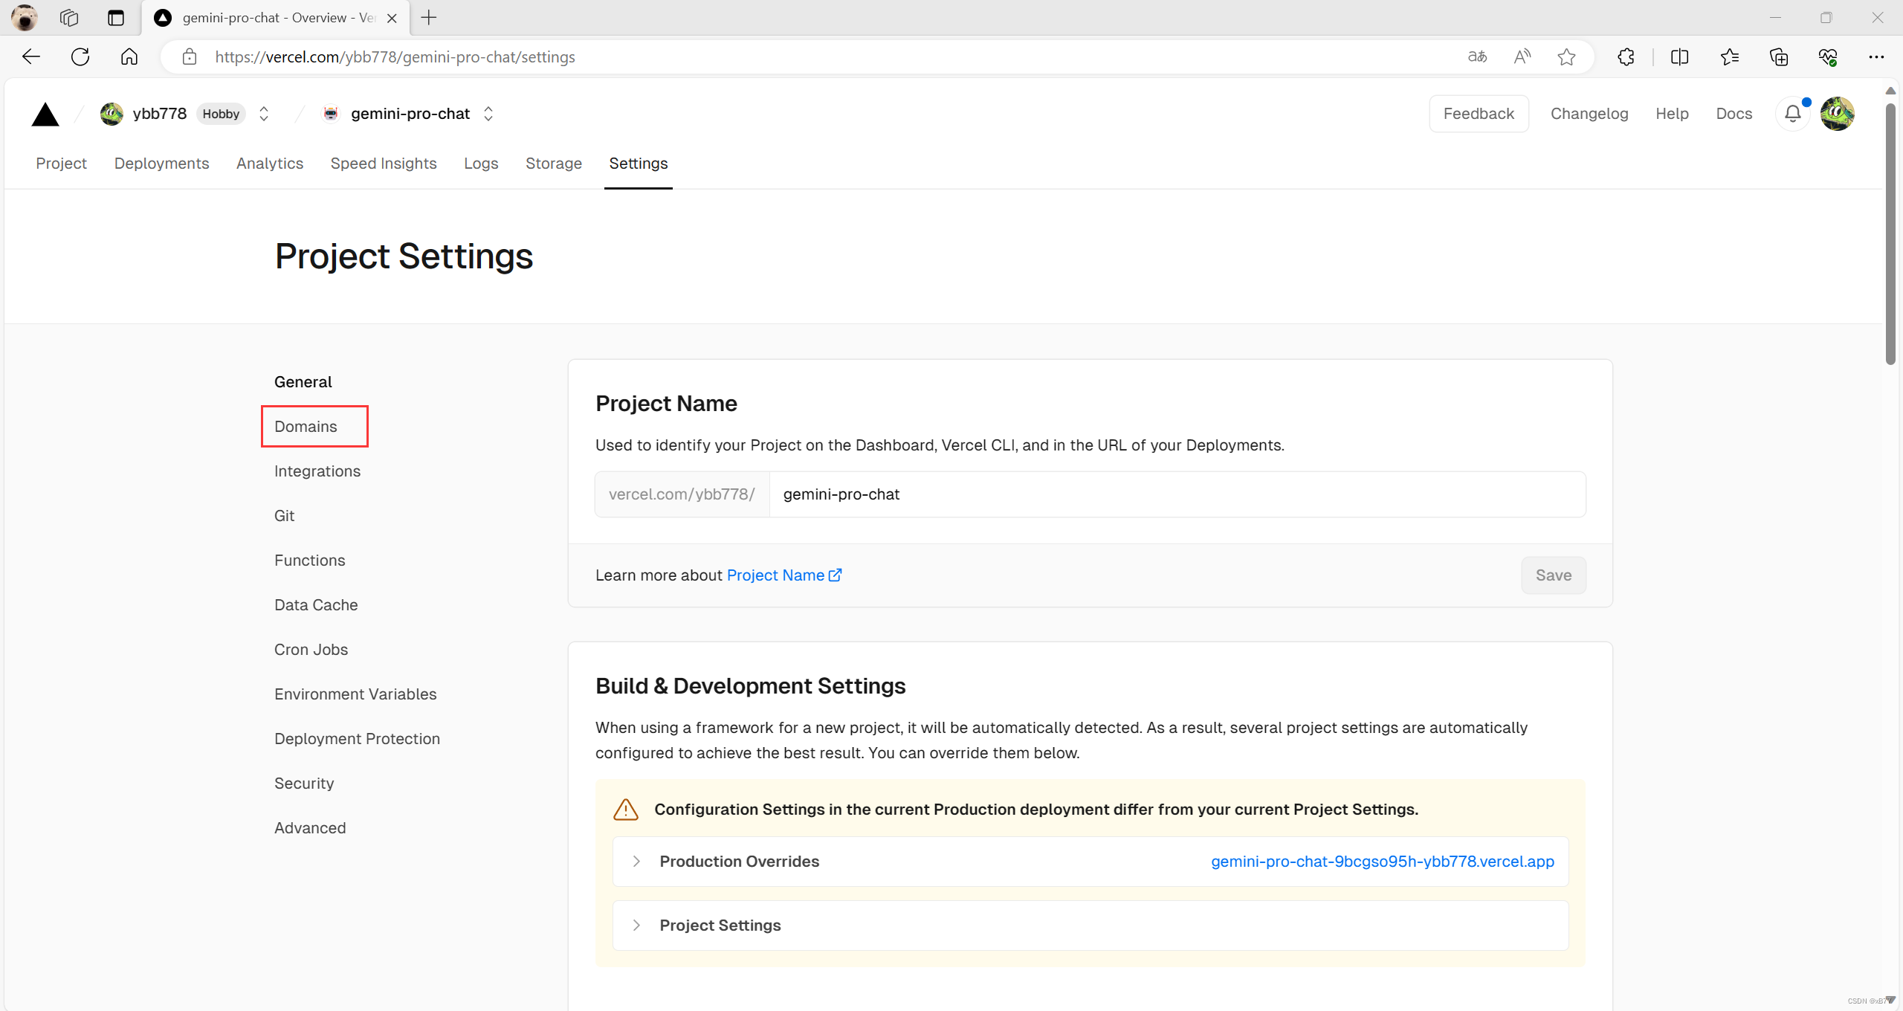
Task: Click the read aloud icon
Action: pyautogui.click(x=1522, y=56)
